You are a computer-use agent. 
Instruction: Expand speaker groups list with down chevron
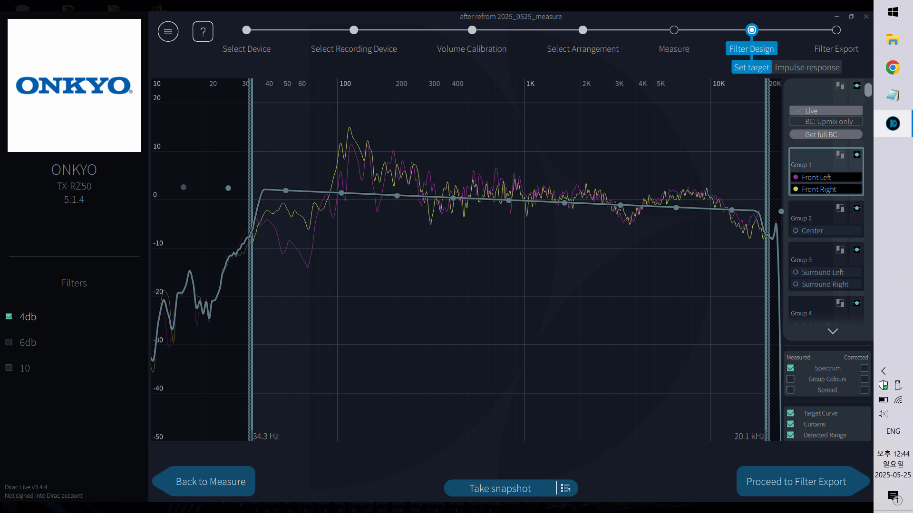tap(833, 331)
